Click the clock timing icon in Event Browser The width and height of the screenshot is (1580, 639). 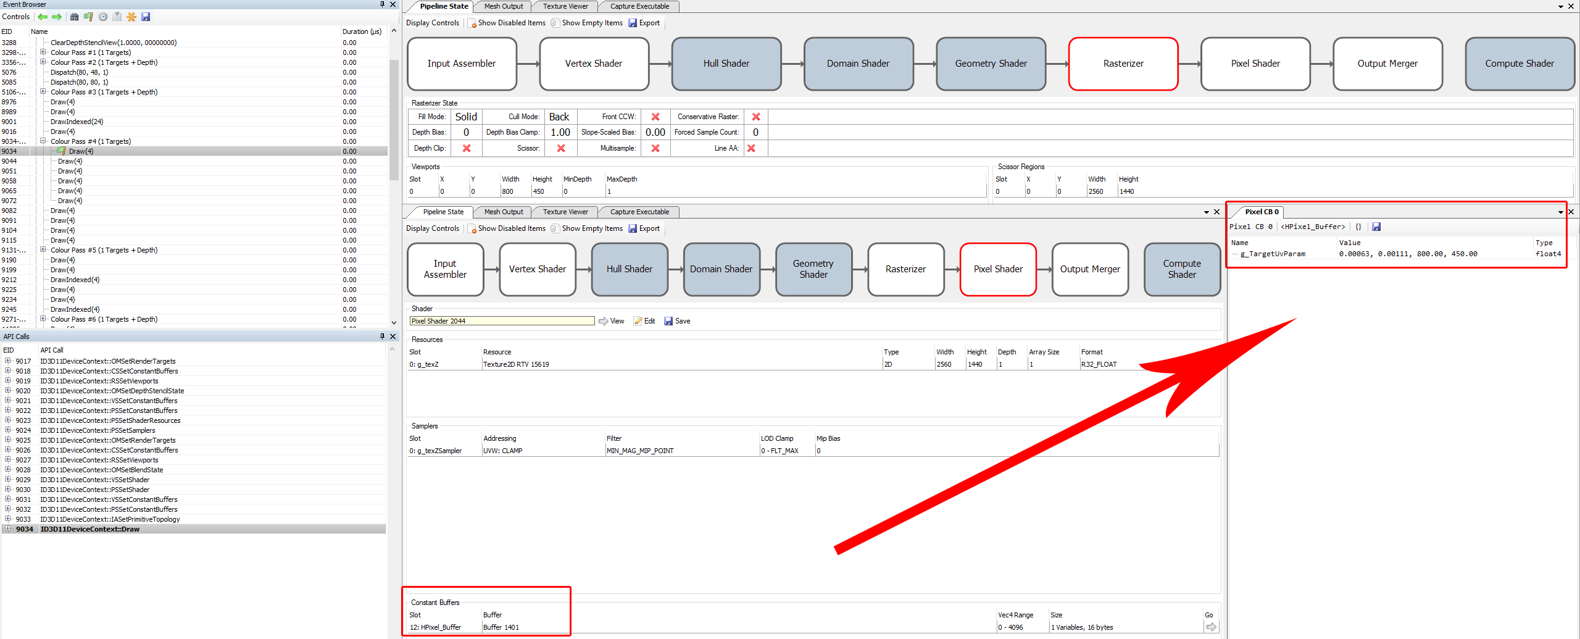tap(103, 17)
